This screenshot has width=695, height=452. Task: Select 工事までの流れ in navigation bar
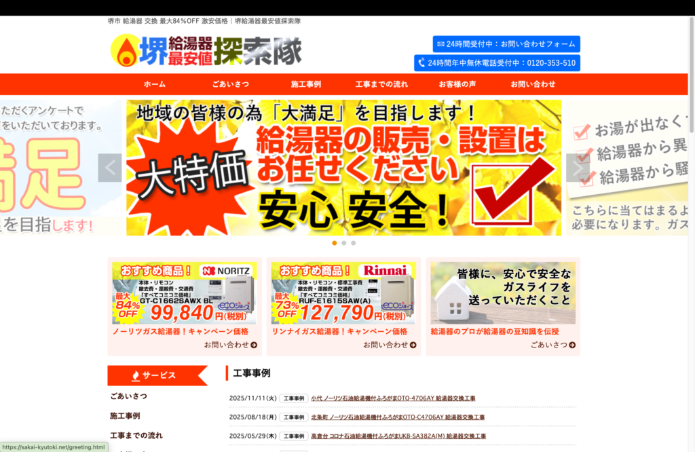point(381,84)
